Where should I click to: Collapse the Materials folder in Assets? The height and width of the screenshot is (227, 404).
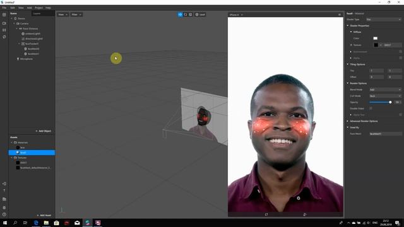pyautogui.click(x=11, y=143)
